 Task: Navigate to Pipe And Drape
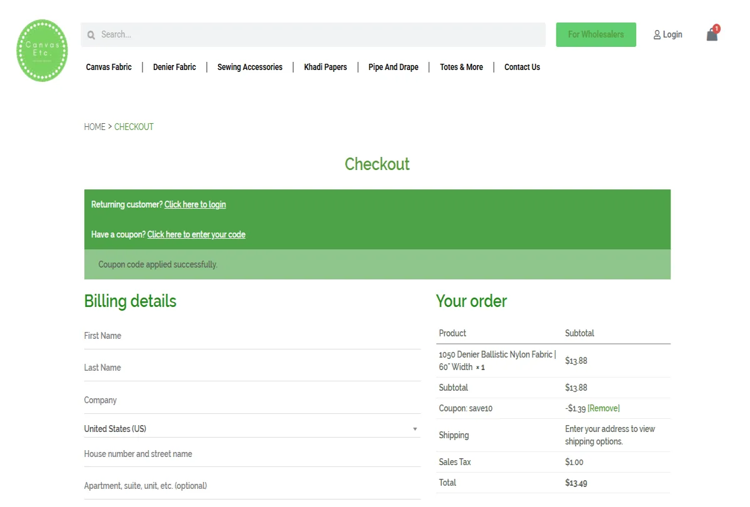pyautogui.click(x=393, y=67)
